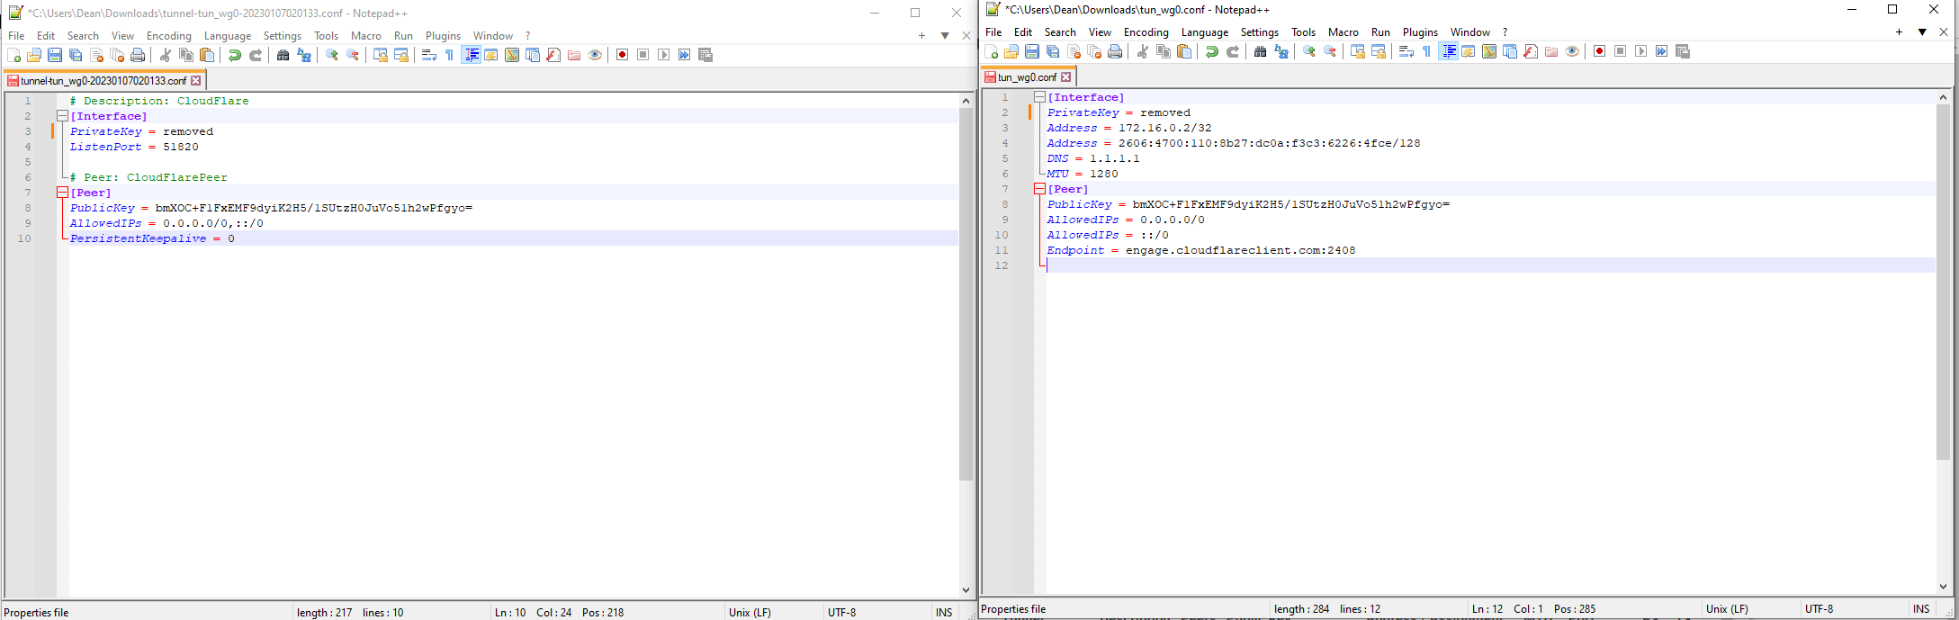Open the Encoding menu in tunnel-tun_wg0 window

(168, 36)
